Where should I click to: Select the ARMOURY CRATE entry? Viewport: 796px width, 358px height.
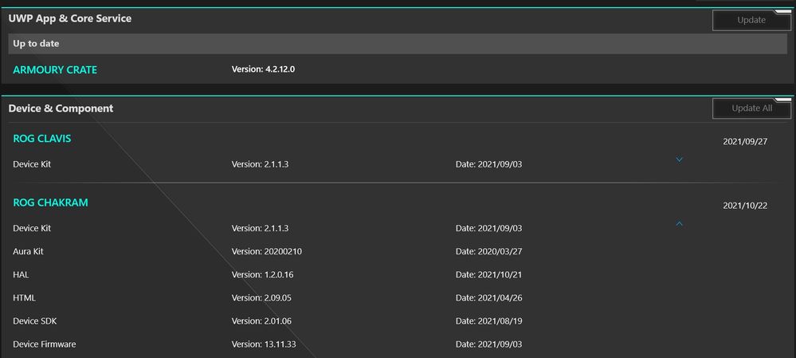(55, 70)
